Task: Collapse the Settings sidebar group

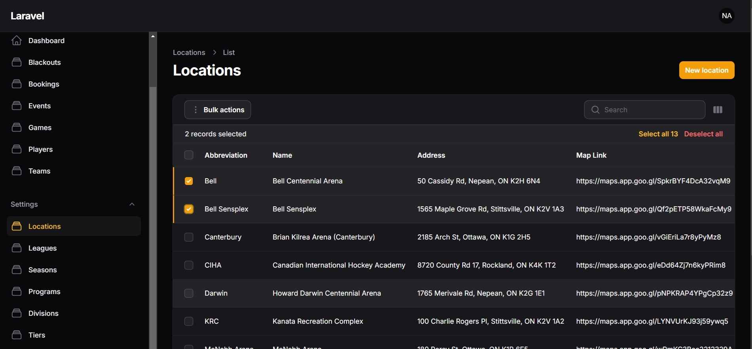Action: 132,204
